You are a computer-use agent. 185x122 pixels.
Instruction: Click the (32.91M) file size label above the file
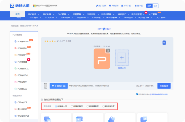pyautogui.click(x=106, y=46)
